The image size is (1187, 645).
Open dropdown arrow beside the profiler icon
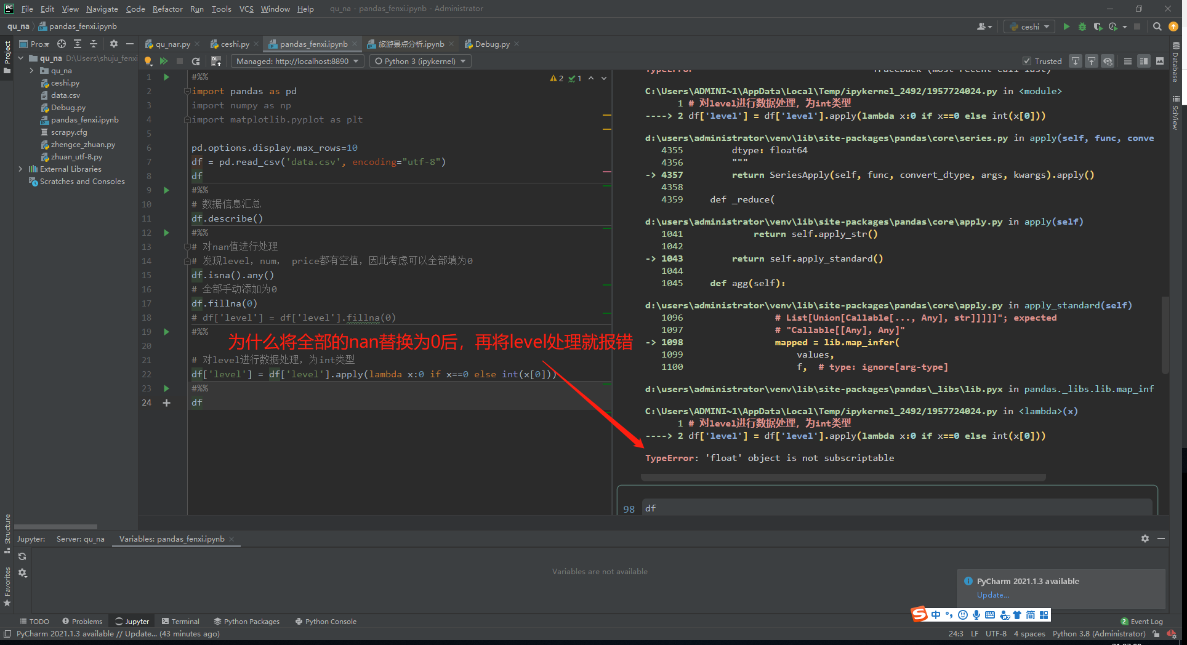pyautogui.click(x=1125, y=26)
